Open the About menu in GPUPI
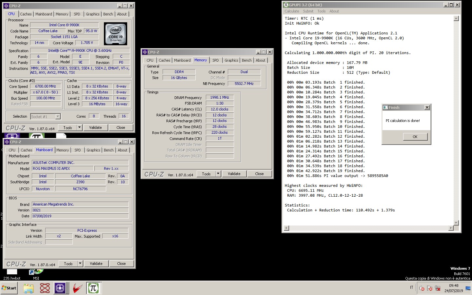 pos(334,11)
